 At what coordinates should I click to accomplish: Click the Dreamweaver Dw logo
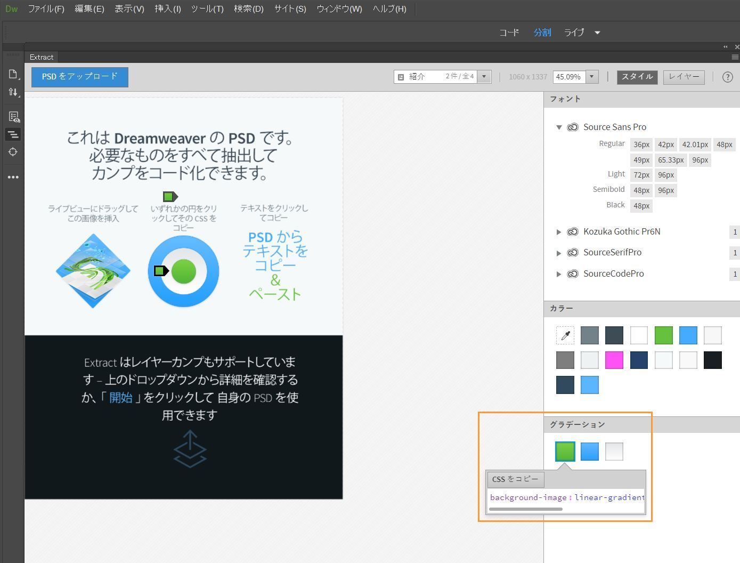[11, 9]
